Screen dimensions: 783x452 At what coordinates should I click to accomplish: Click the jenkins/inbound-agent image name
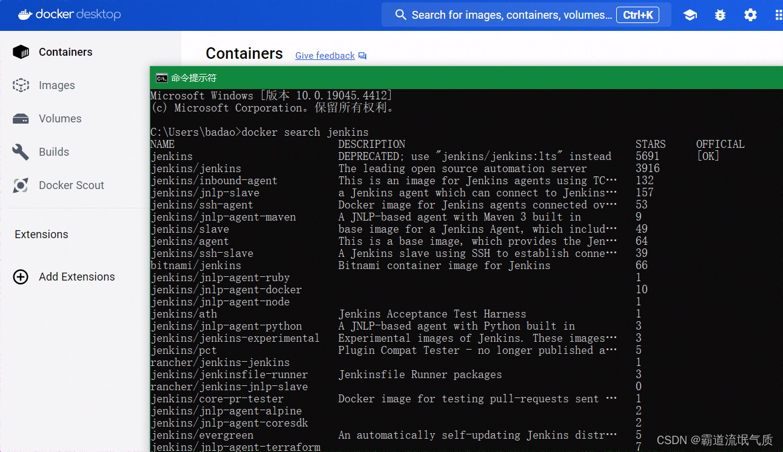pyautogui.click(x=214, y=181)
